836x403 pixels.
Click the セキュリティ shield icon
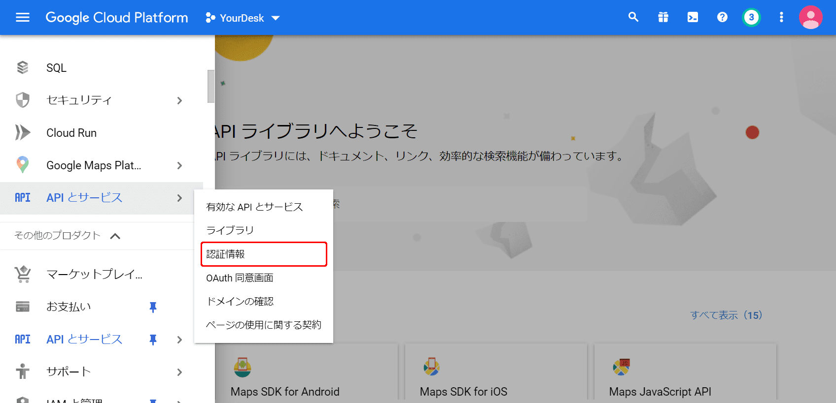[23, 100]
